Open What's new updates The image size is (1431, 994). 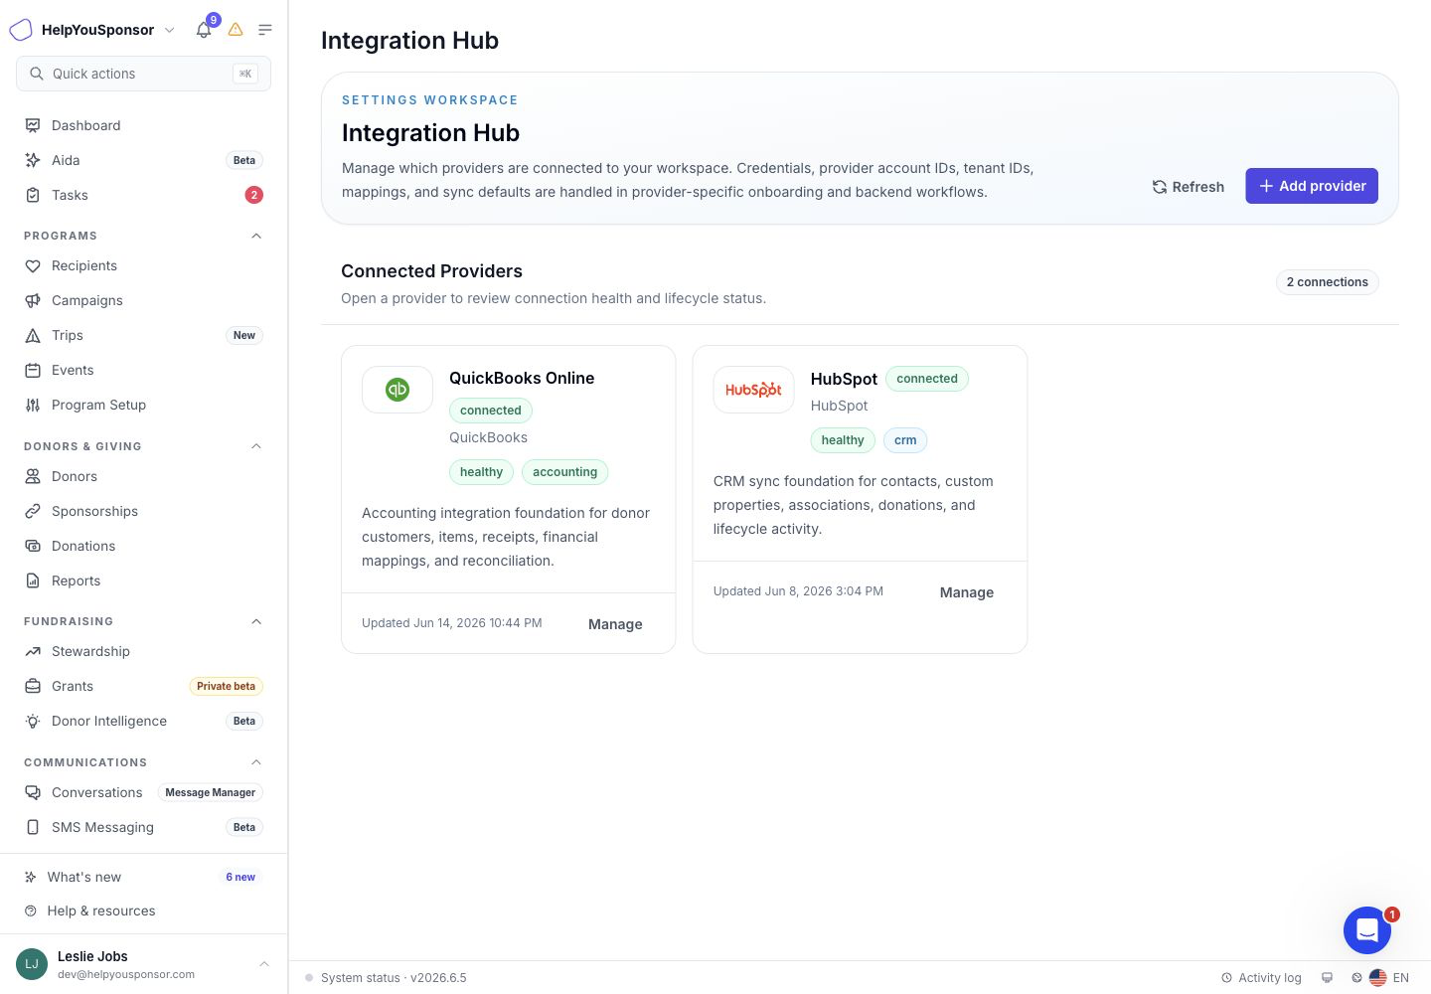click(143, 877)
